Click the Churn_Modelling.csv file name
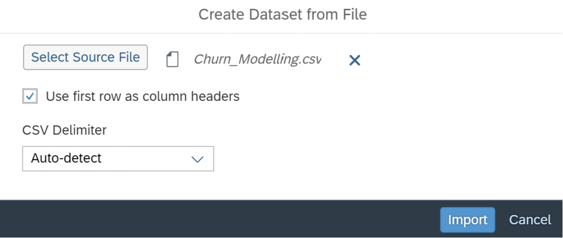Screen dimensions: 563x238 pos(257,59)
